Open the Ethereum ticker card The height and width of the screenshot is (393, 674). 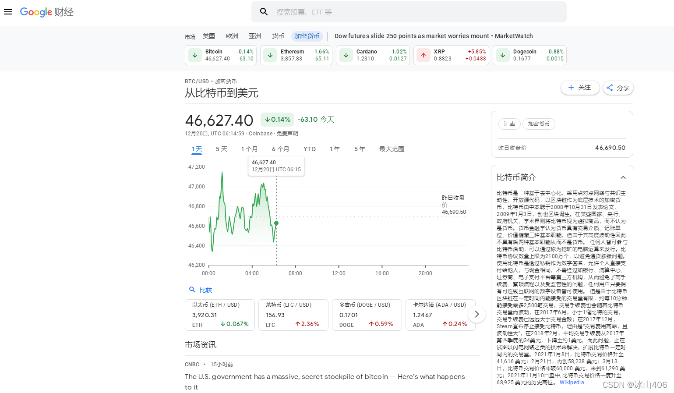tap(296, 55)
